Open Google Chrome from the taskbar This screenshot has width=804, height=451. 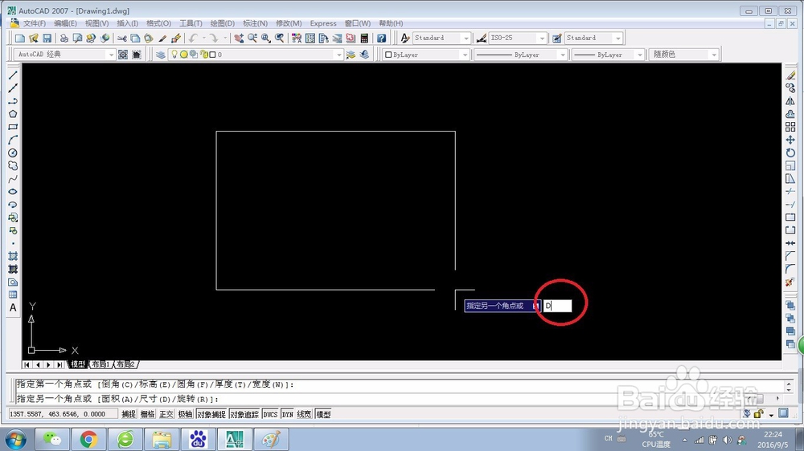coord(88,439)
